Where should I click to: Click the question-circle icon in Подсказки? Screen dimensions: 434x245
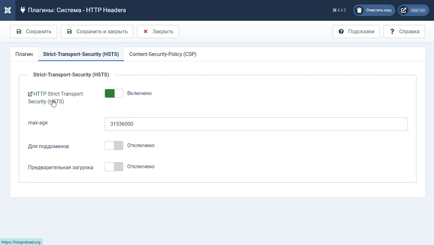coord(341,31)
